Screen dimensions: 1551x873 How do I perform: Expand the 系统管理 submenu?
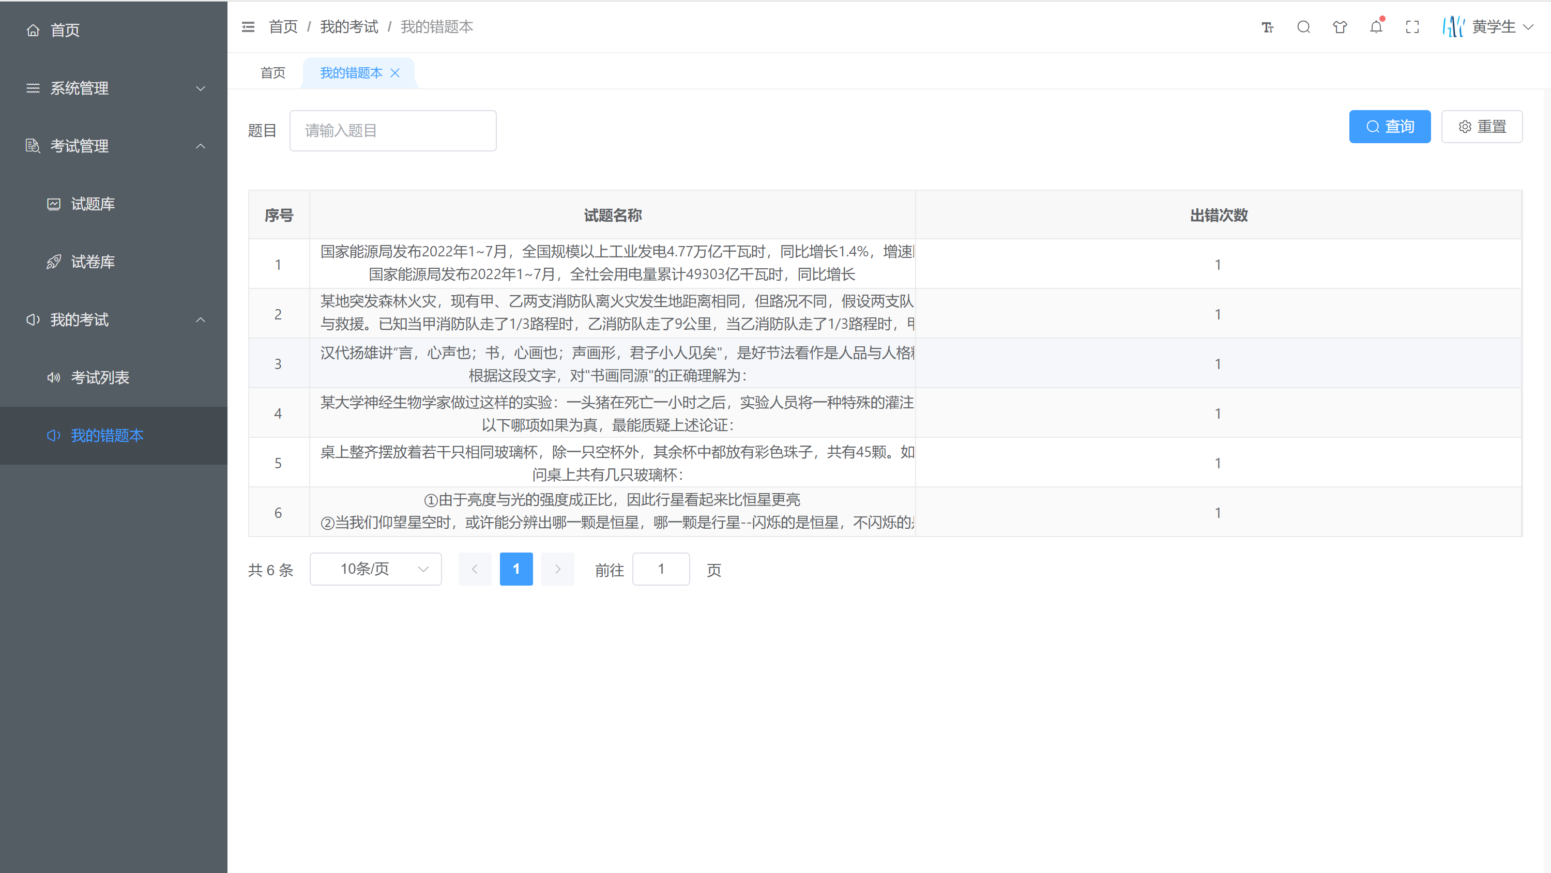(x=201, y=88)
